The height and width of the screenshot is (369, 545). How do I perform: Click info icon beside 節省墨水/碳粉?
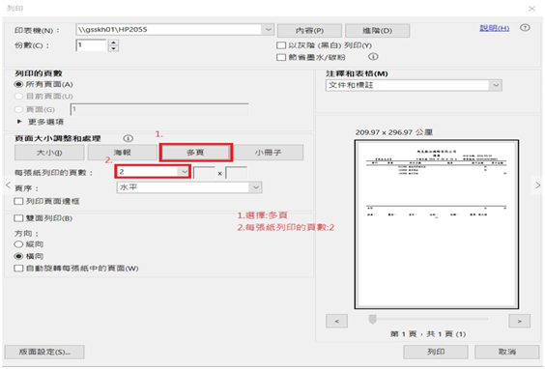pyautogui.click(x=373, y=56)
